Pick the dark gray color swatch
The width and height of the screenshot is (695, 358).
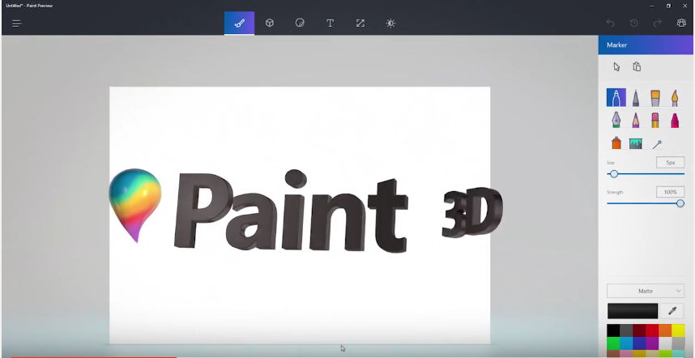[x=626, y=330]
